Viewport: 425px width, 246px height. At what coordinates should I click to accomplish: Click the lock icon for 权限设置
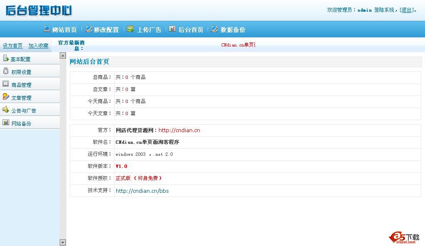pos(6,71)
